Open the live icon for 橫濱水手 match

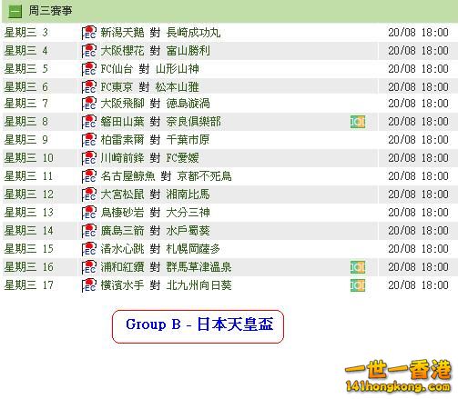[358, 285]
